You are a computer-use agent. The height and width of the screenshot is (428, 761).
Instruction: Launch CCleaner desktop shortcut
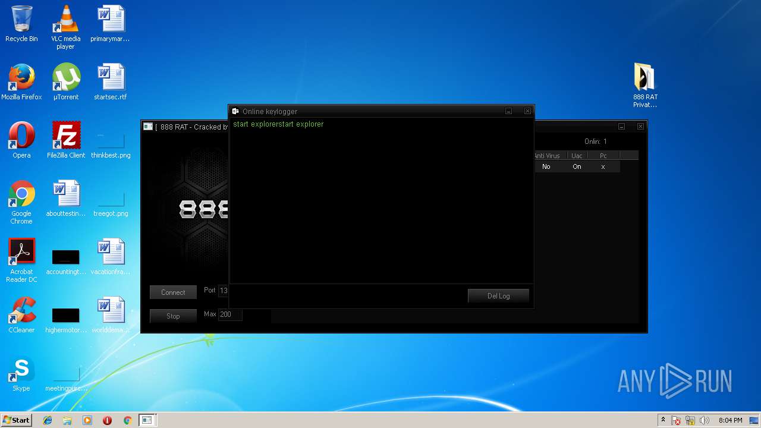[21, 315]
